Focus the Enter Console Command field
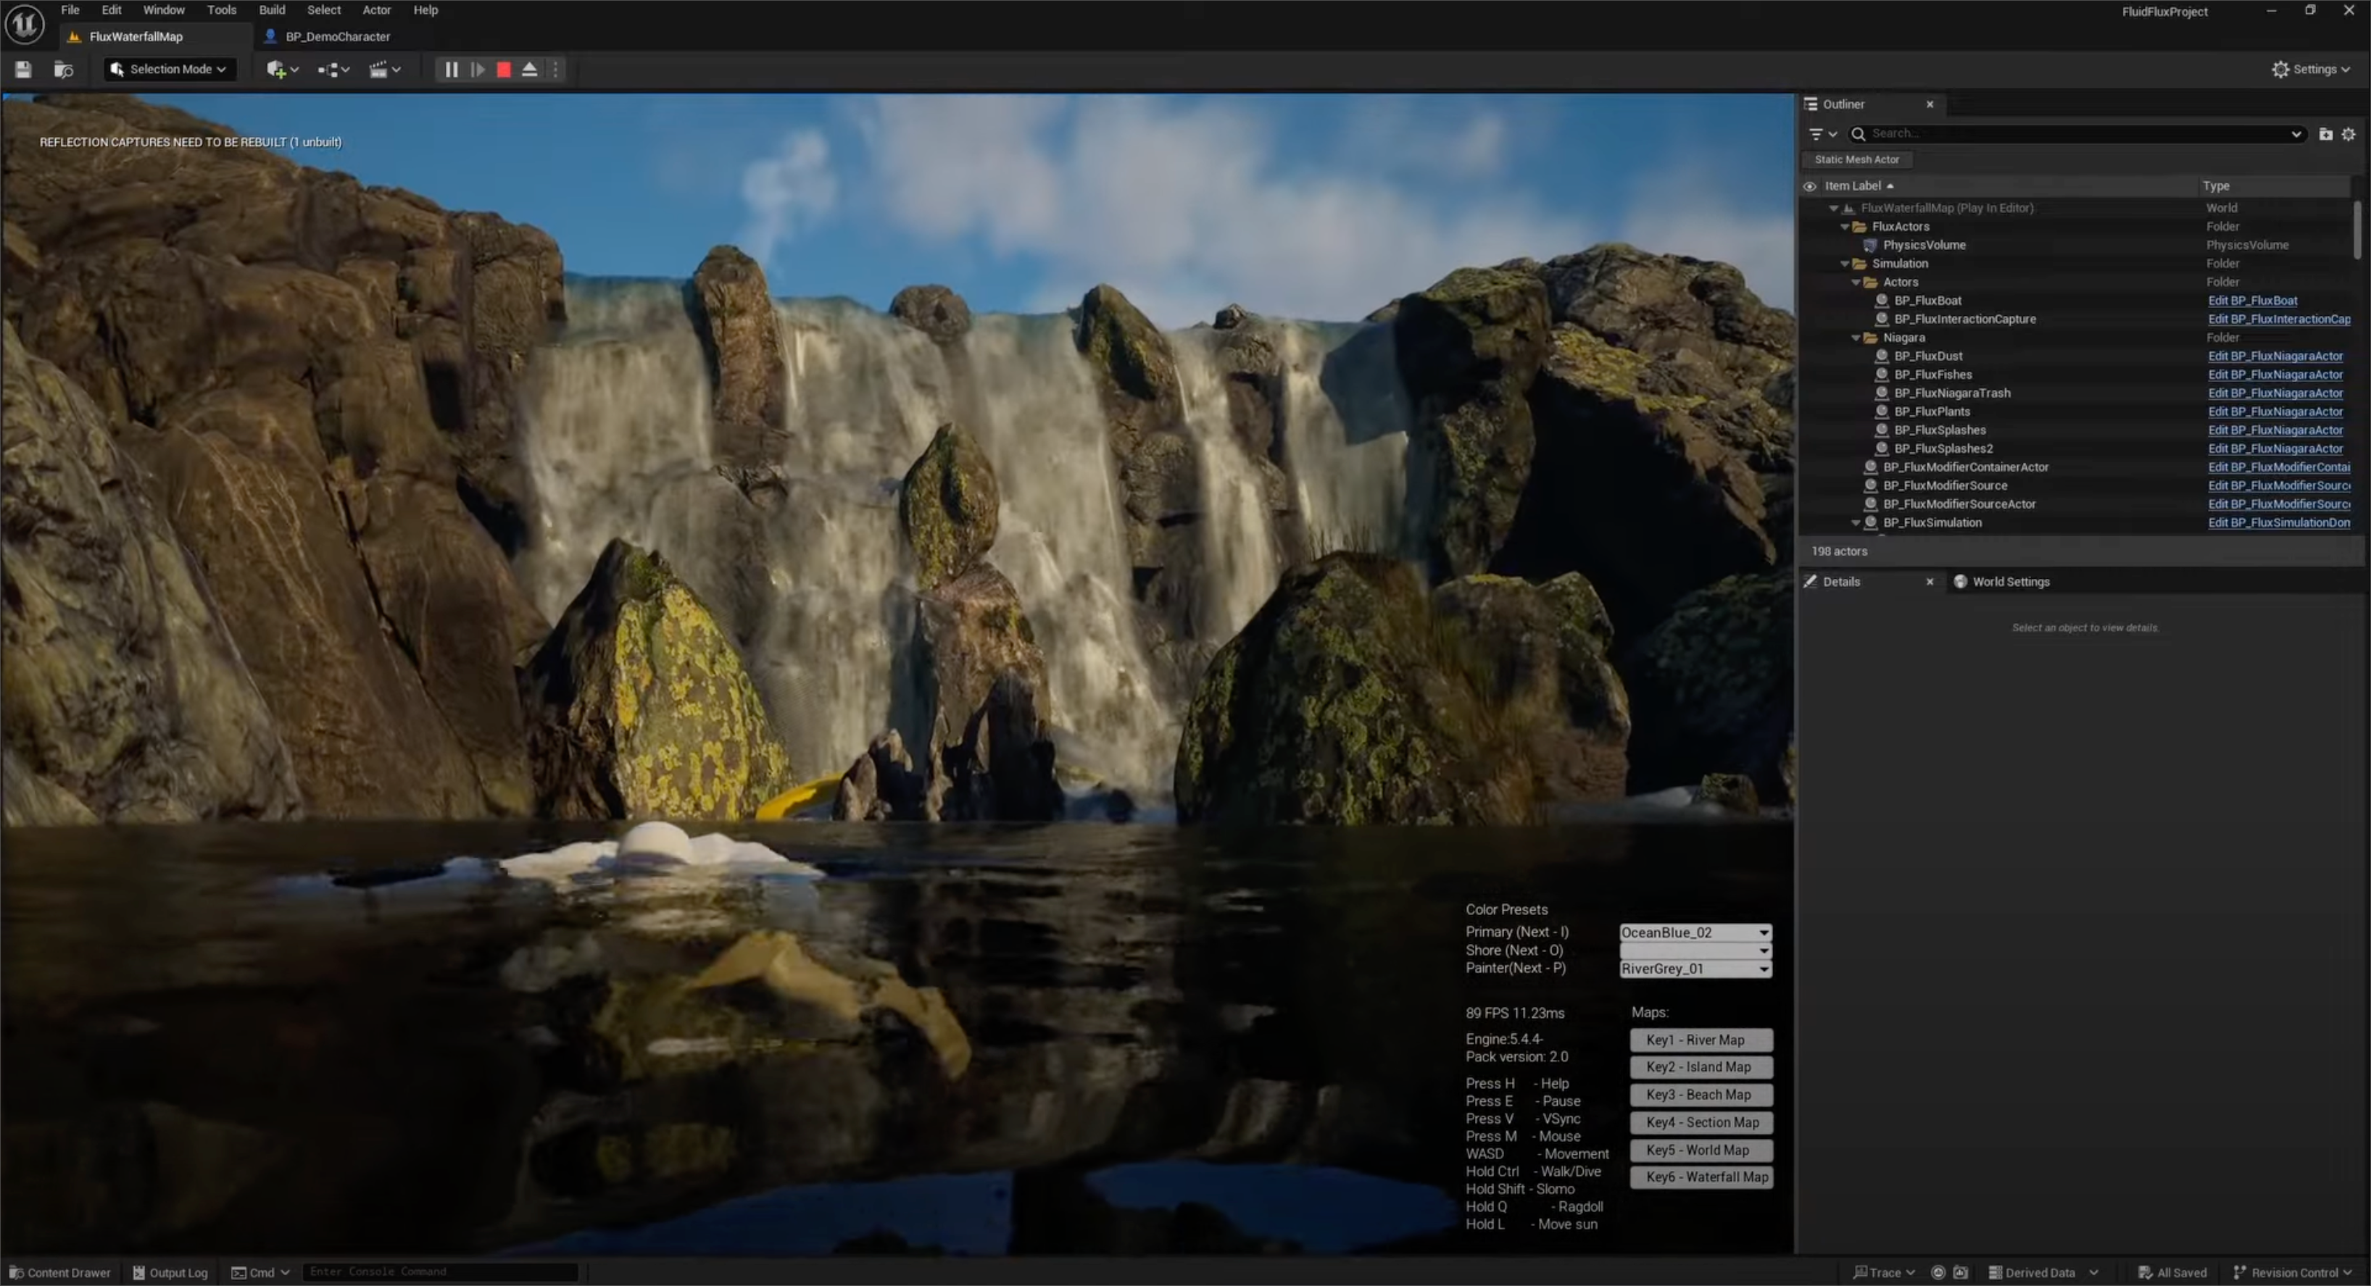 tap(440, 1272)
